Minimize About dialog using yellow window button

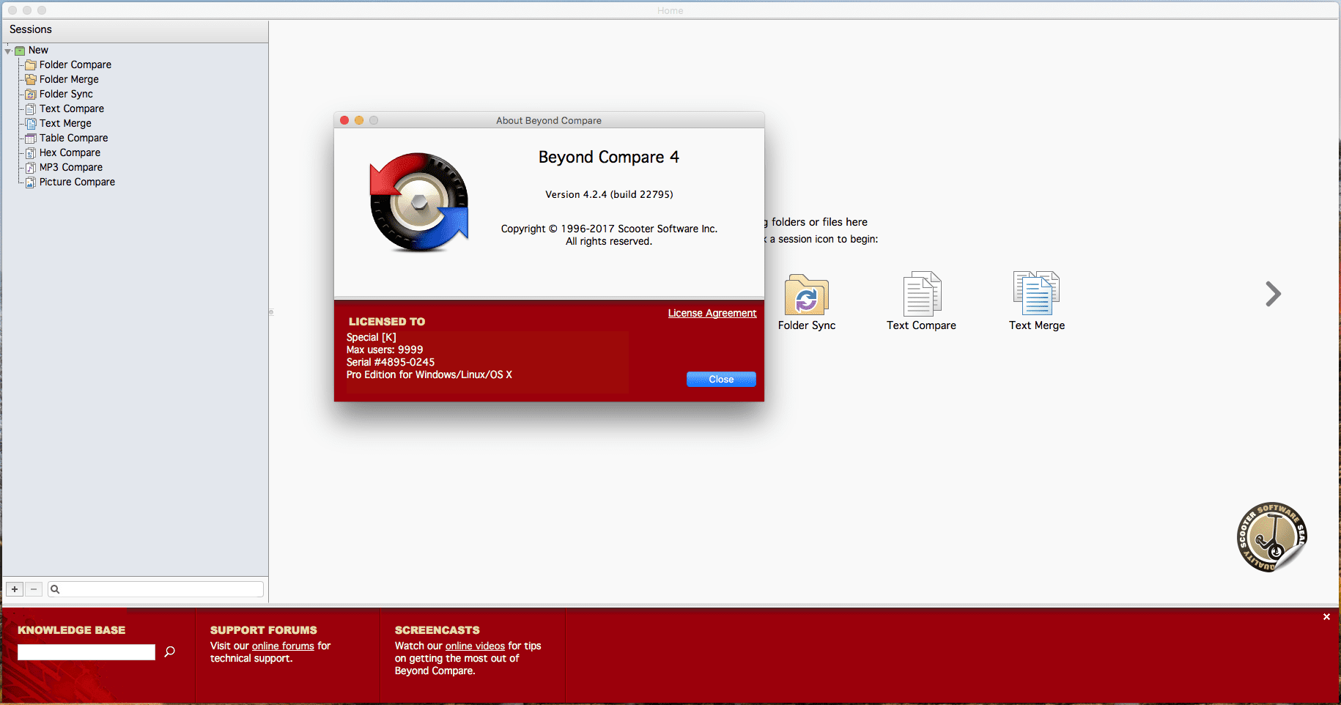point(359,120)
